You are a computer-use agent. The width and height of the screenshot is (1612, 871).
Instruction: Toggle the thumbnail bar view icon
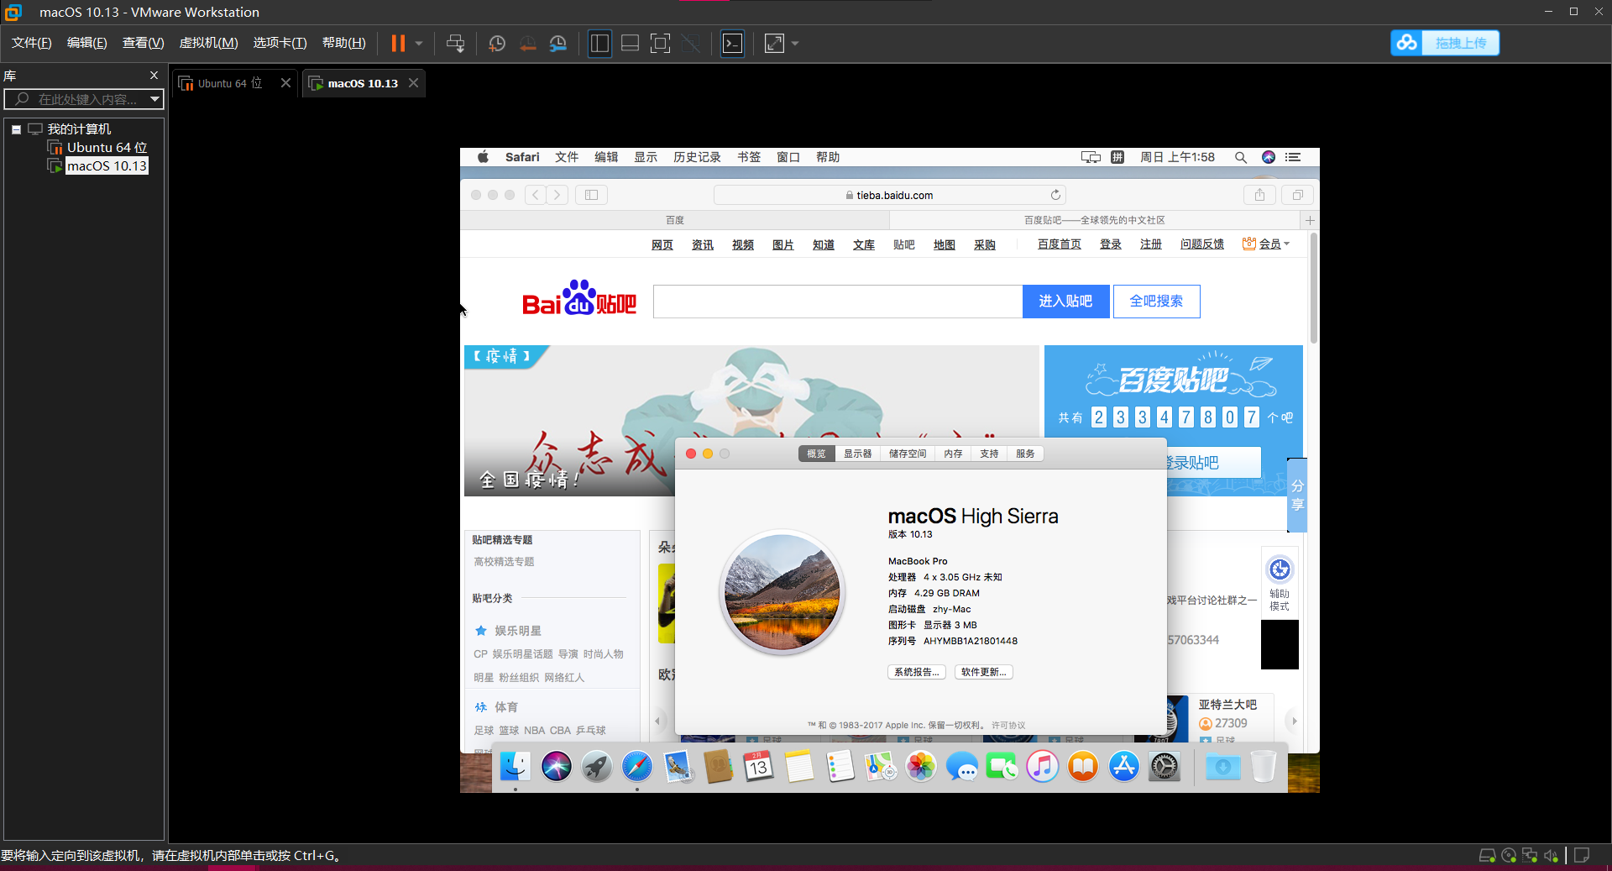pyautogui.click(x=630, y=43)
